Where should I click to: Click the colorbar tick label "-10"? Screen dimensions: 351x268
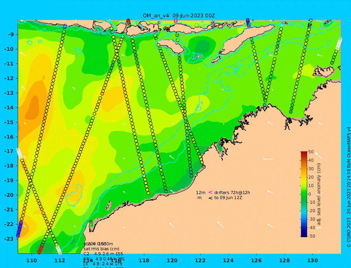(x=312, y=203)
